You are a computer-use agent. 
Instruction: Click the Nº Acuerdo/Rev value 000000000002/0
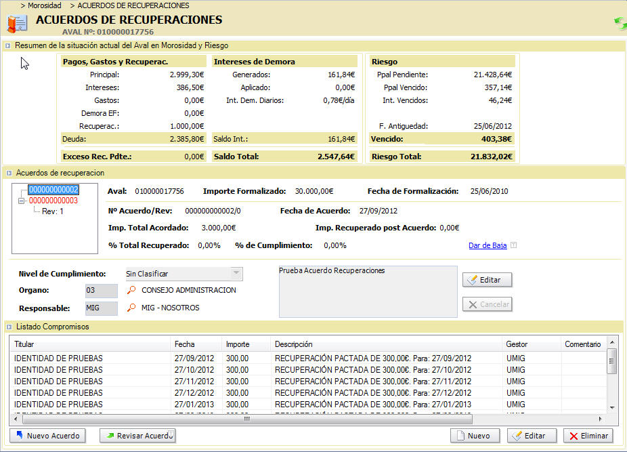[213, 211]
